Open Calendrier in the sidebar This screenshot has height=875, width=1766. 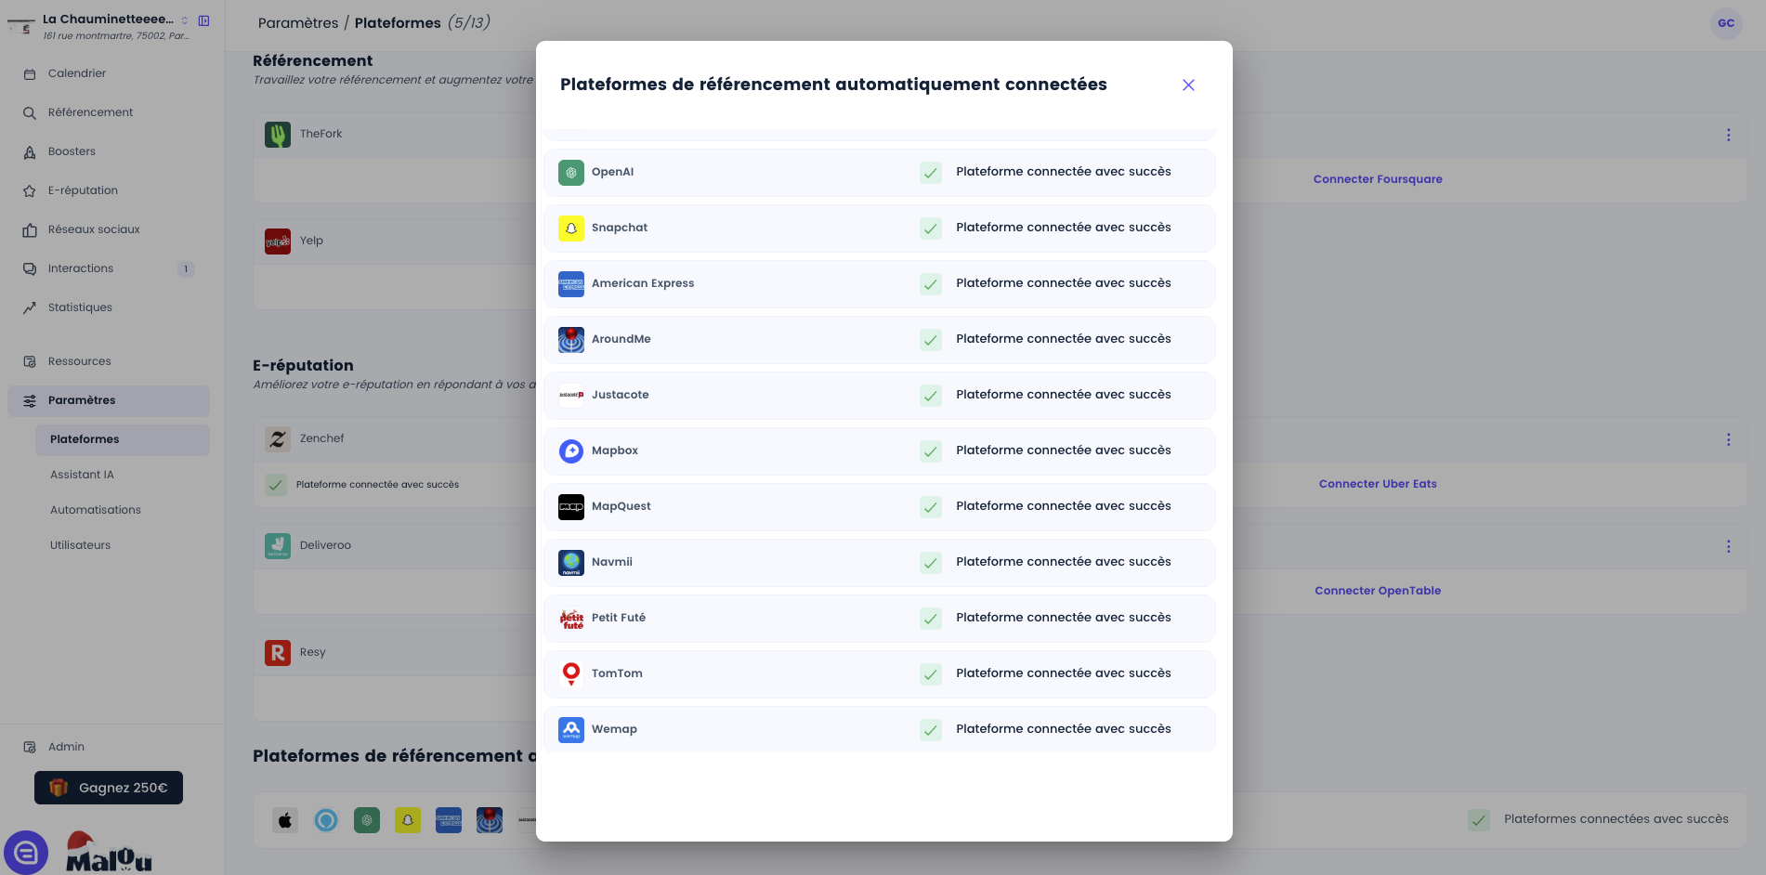[109, 73]
